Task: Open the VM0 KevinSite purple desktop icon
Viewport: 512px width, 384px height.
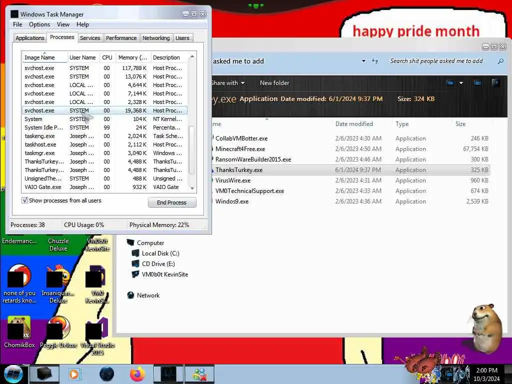Action: pos(97,283)
